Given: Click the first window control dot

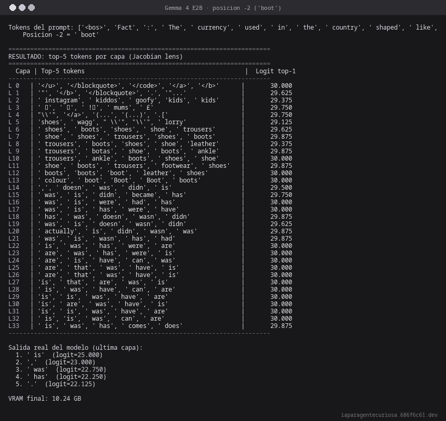Looking at the screenshot, I should [x=12, y=8].
